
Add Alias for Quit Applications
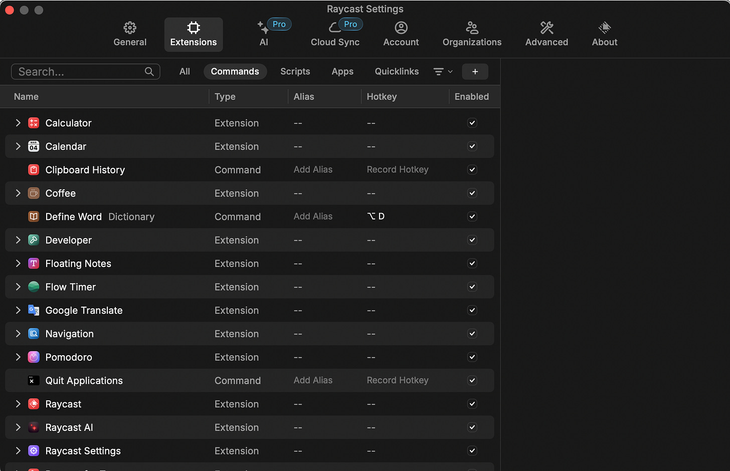313,380
